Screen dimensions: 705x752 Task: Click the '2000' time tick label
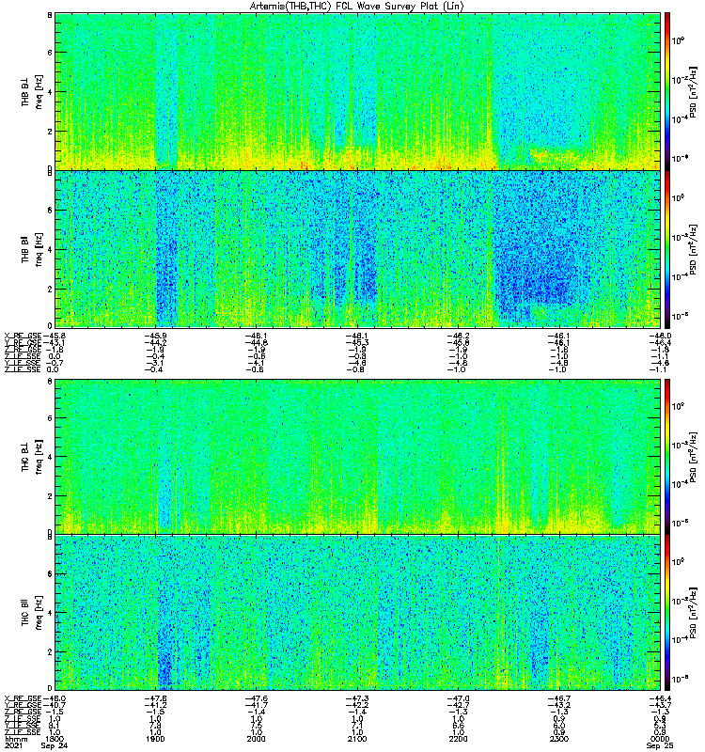pyautogui.click(x=256, y=739)
